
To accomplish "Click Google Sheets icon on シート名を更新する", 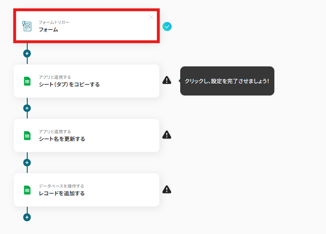I will 27,136.
